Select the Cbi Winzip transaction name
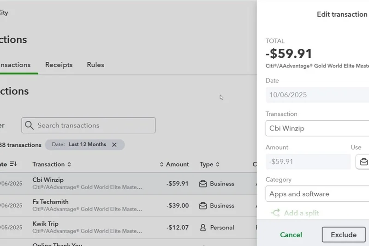This screenshot has height=246, width=369. 48,180
